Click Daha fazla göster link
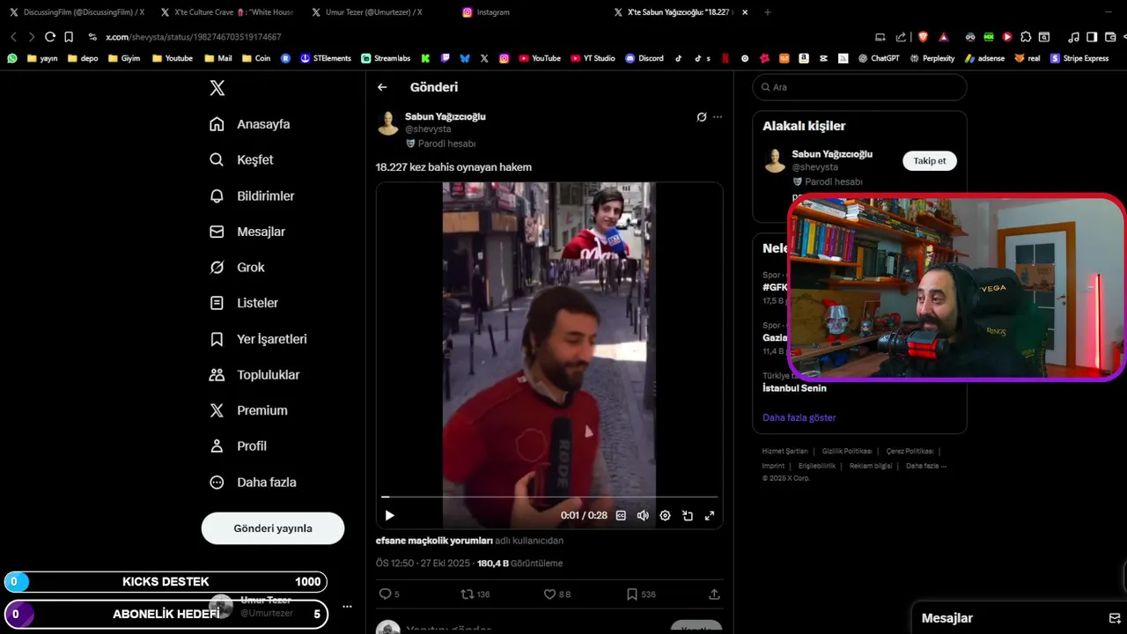Viewport: 1127px width, 634px height. [799, 417]
